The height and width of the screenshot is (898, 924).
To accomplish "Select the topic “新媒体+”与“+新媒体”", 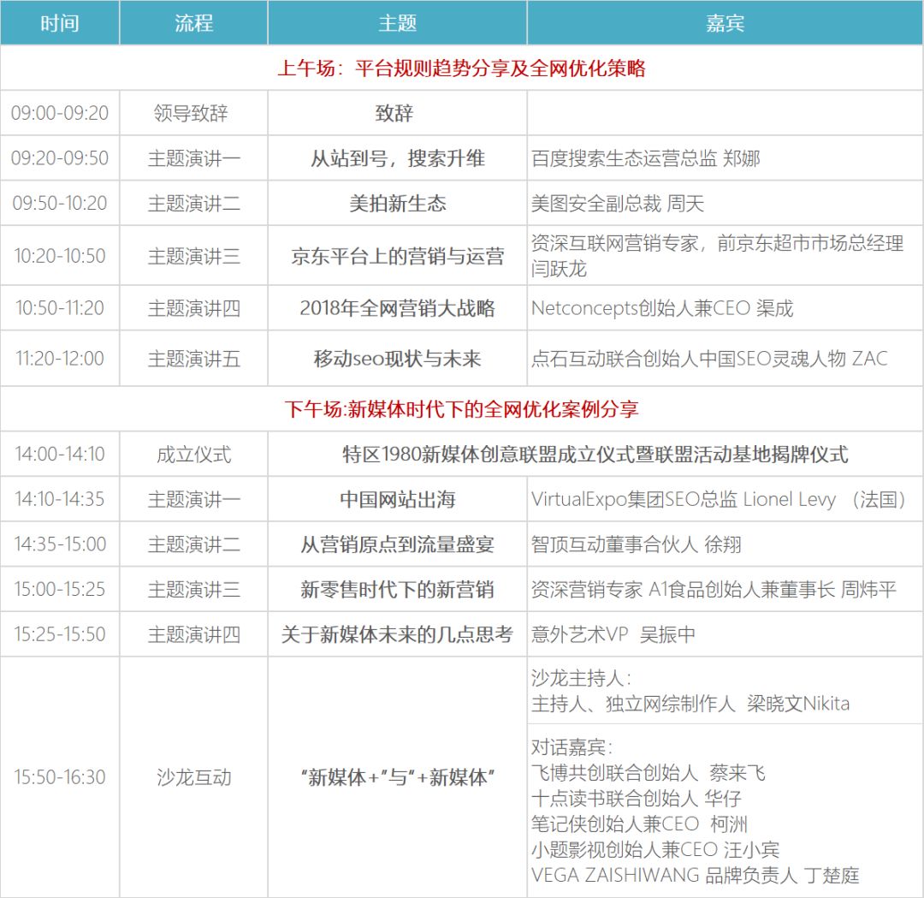I will 397,777.
